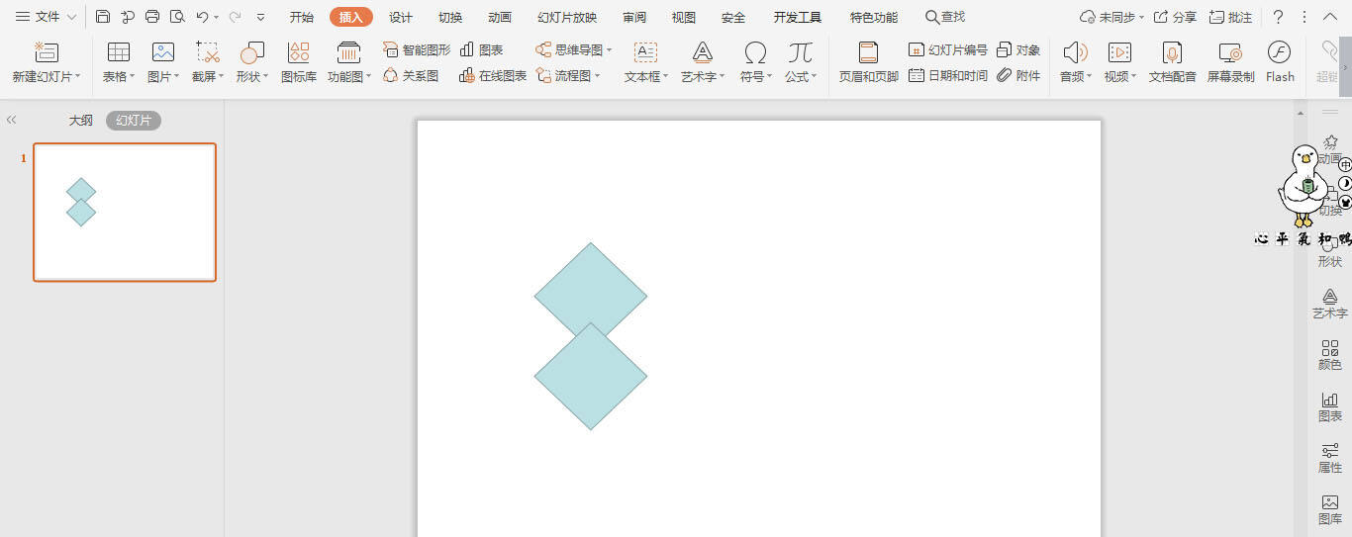Expand the Shapes (形状) dropdown
The height and width of the screenshot is (537, 1352).
click(264, 77)
